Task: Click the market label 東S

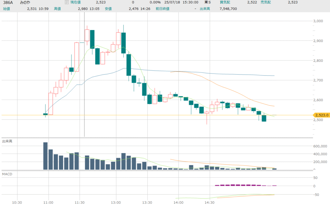Action: click(x=208, y=2)
